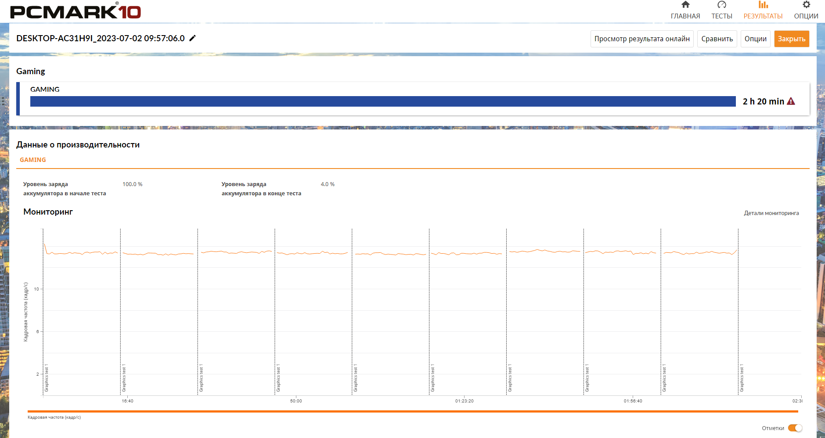This screenshot has width=825, height=438.
Task: Toggle the Отметки markers switch
Action: [x=795, y=428]
